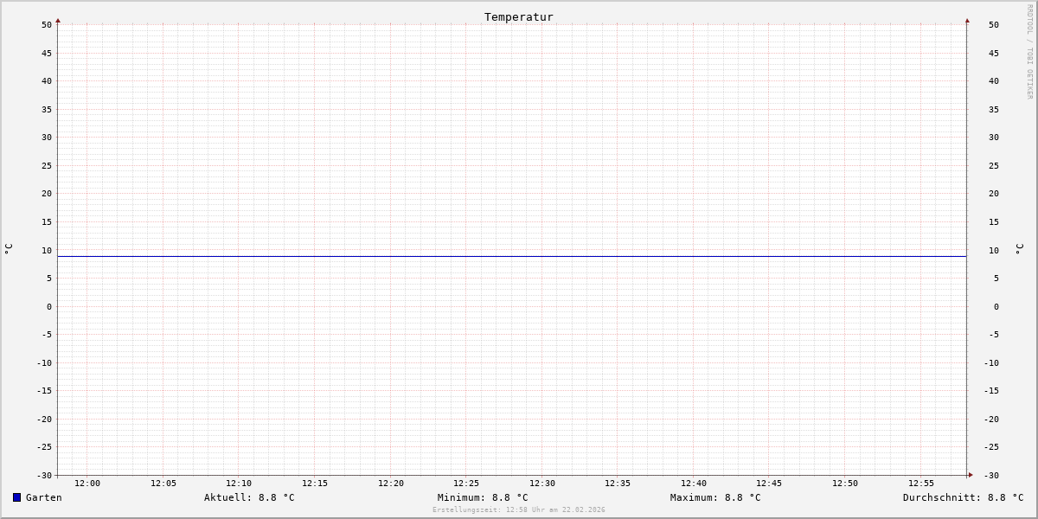This screenshot has height=519, width=1038.
Task: Select the "Durchschnitt: 8.8 °C" value
Action: (964, 497)
